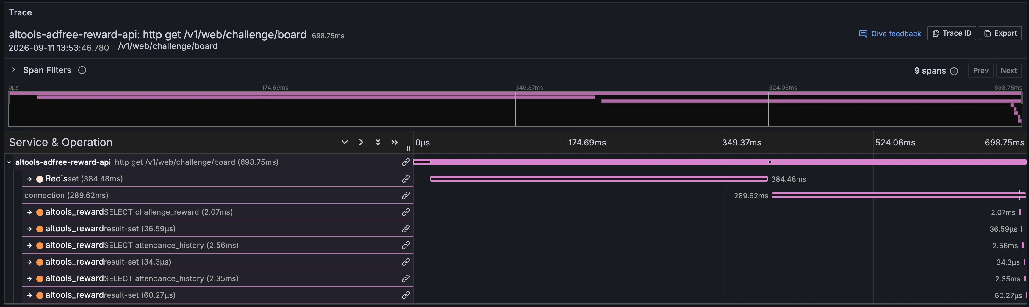This screenshot has height=307, width=1029.
Task: Click the 9 spans count text
Action: 930,71
